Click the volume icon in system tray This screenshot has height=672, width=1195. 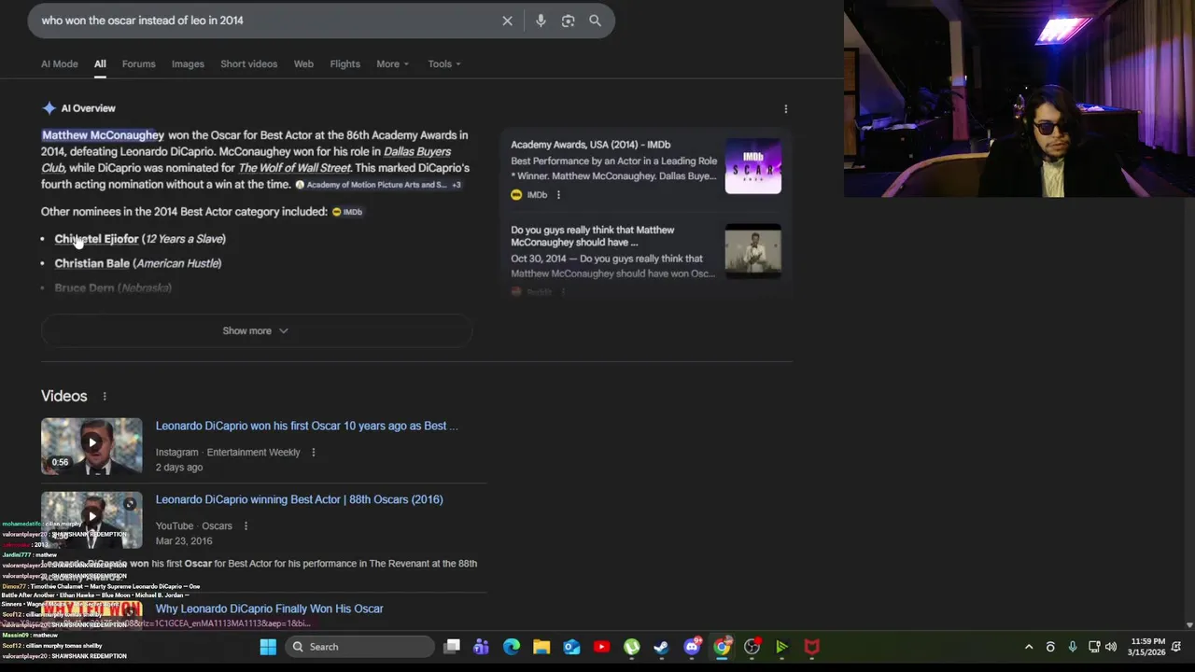(x=1110, y=647)
